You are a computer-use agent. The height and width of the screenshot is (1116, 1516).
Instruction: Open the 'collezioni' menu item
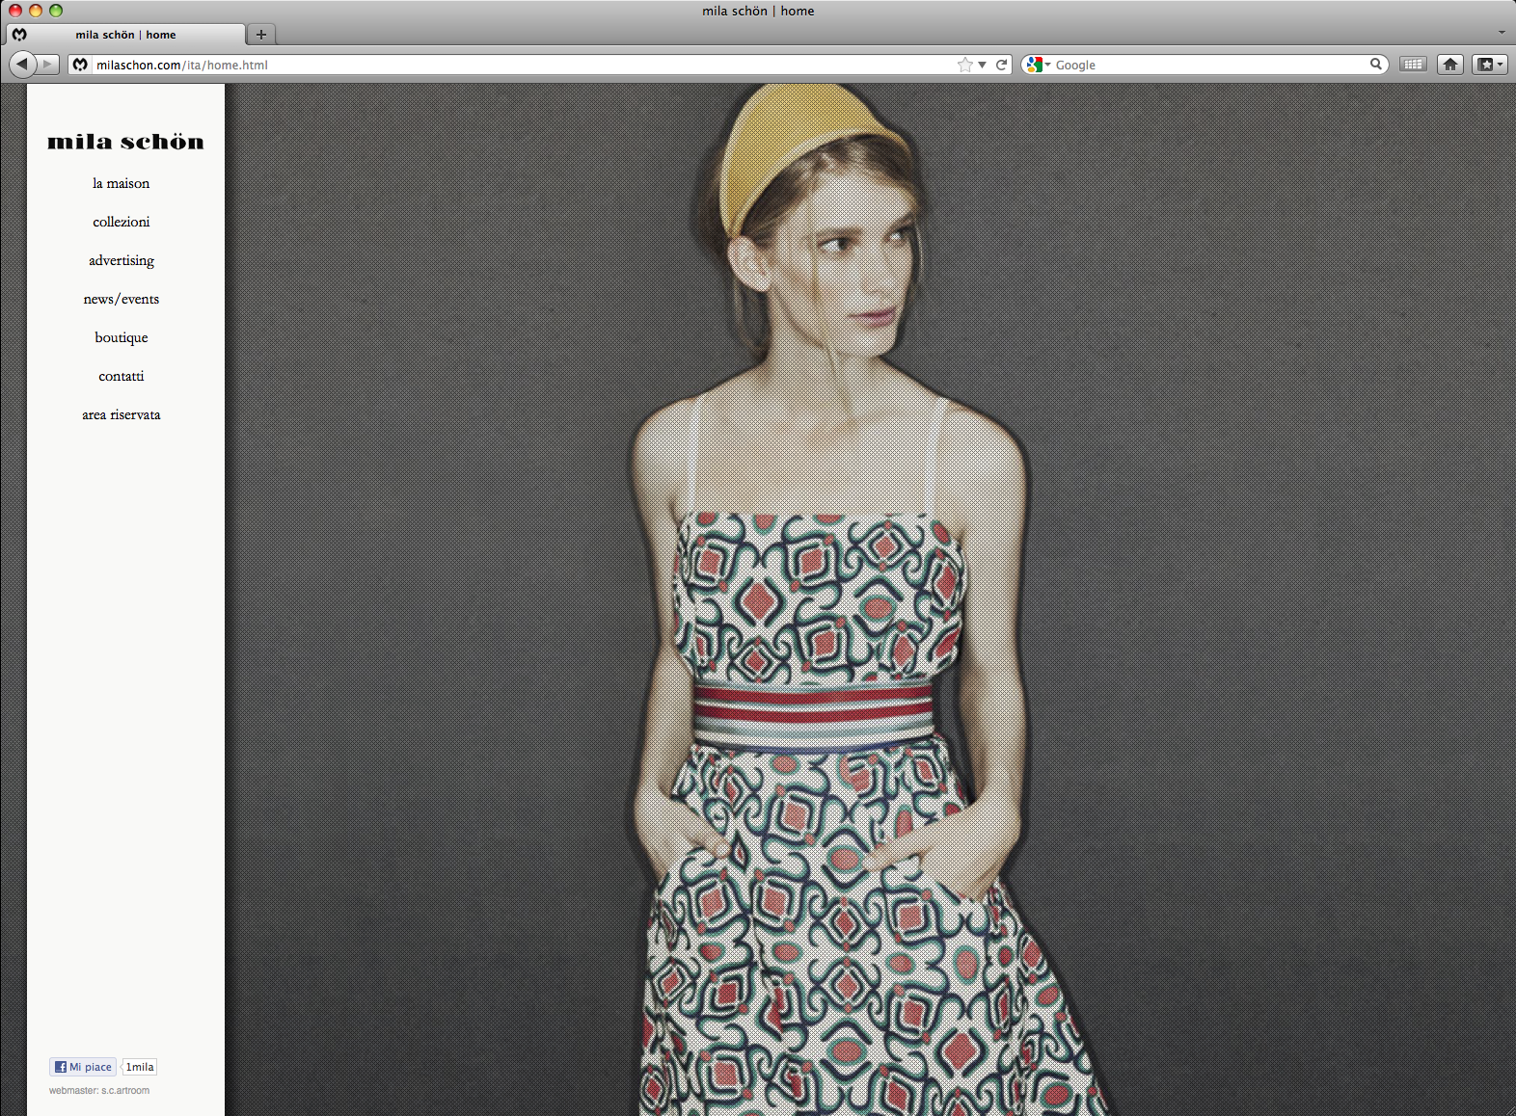[x=122, y=222]
